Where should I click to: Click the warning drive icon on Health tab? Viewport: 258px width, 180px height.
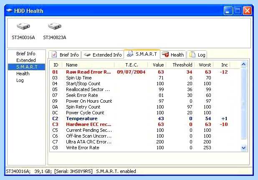click(165, 54)
